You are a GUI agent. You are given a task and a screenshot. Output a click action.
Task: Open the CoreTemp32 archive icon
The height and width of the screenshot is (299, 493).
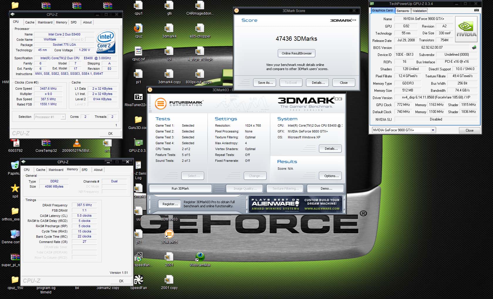(46, 143)
